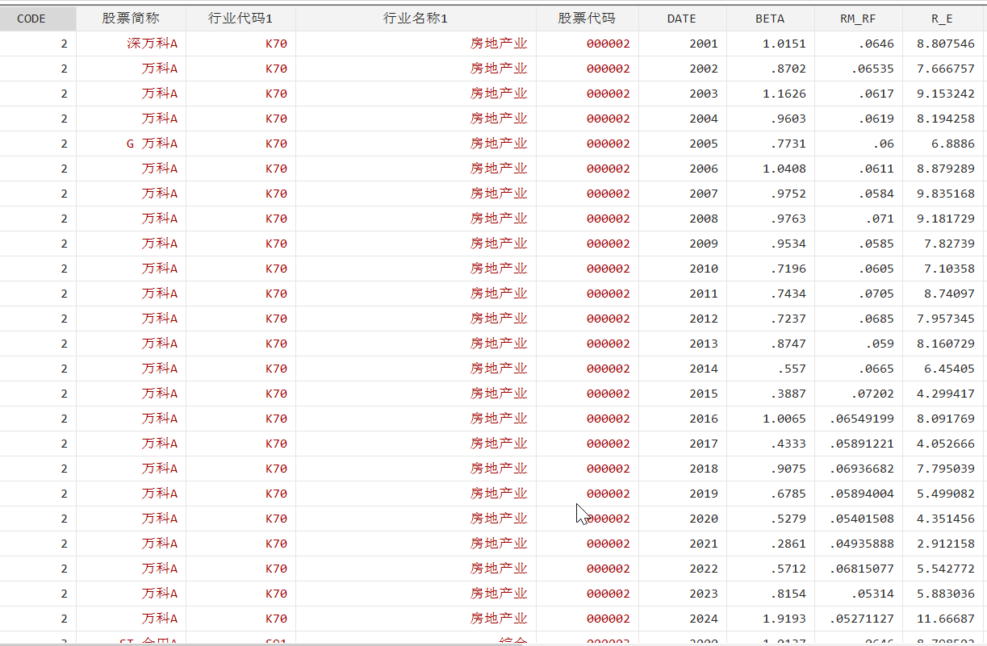This screenshot has height=646, width=987.
Task: Click the cell containing G 万科A
Action: [131, 144]
